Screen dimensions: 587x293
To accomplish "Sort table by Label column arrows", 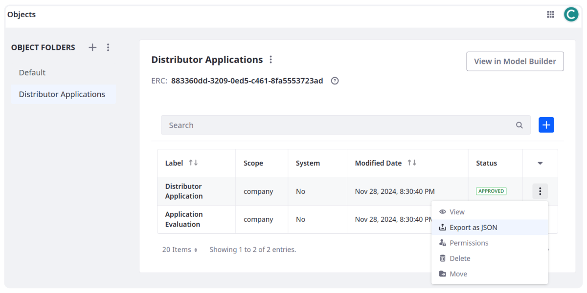I will pyautogui.click(x=193, y=163).
